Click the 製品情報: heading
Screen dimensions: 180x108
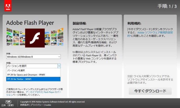79,24
